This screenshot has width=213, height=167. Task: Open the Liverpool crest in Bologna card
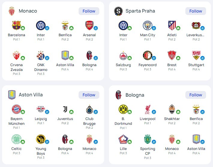148,109
